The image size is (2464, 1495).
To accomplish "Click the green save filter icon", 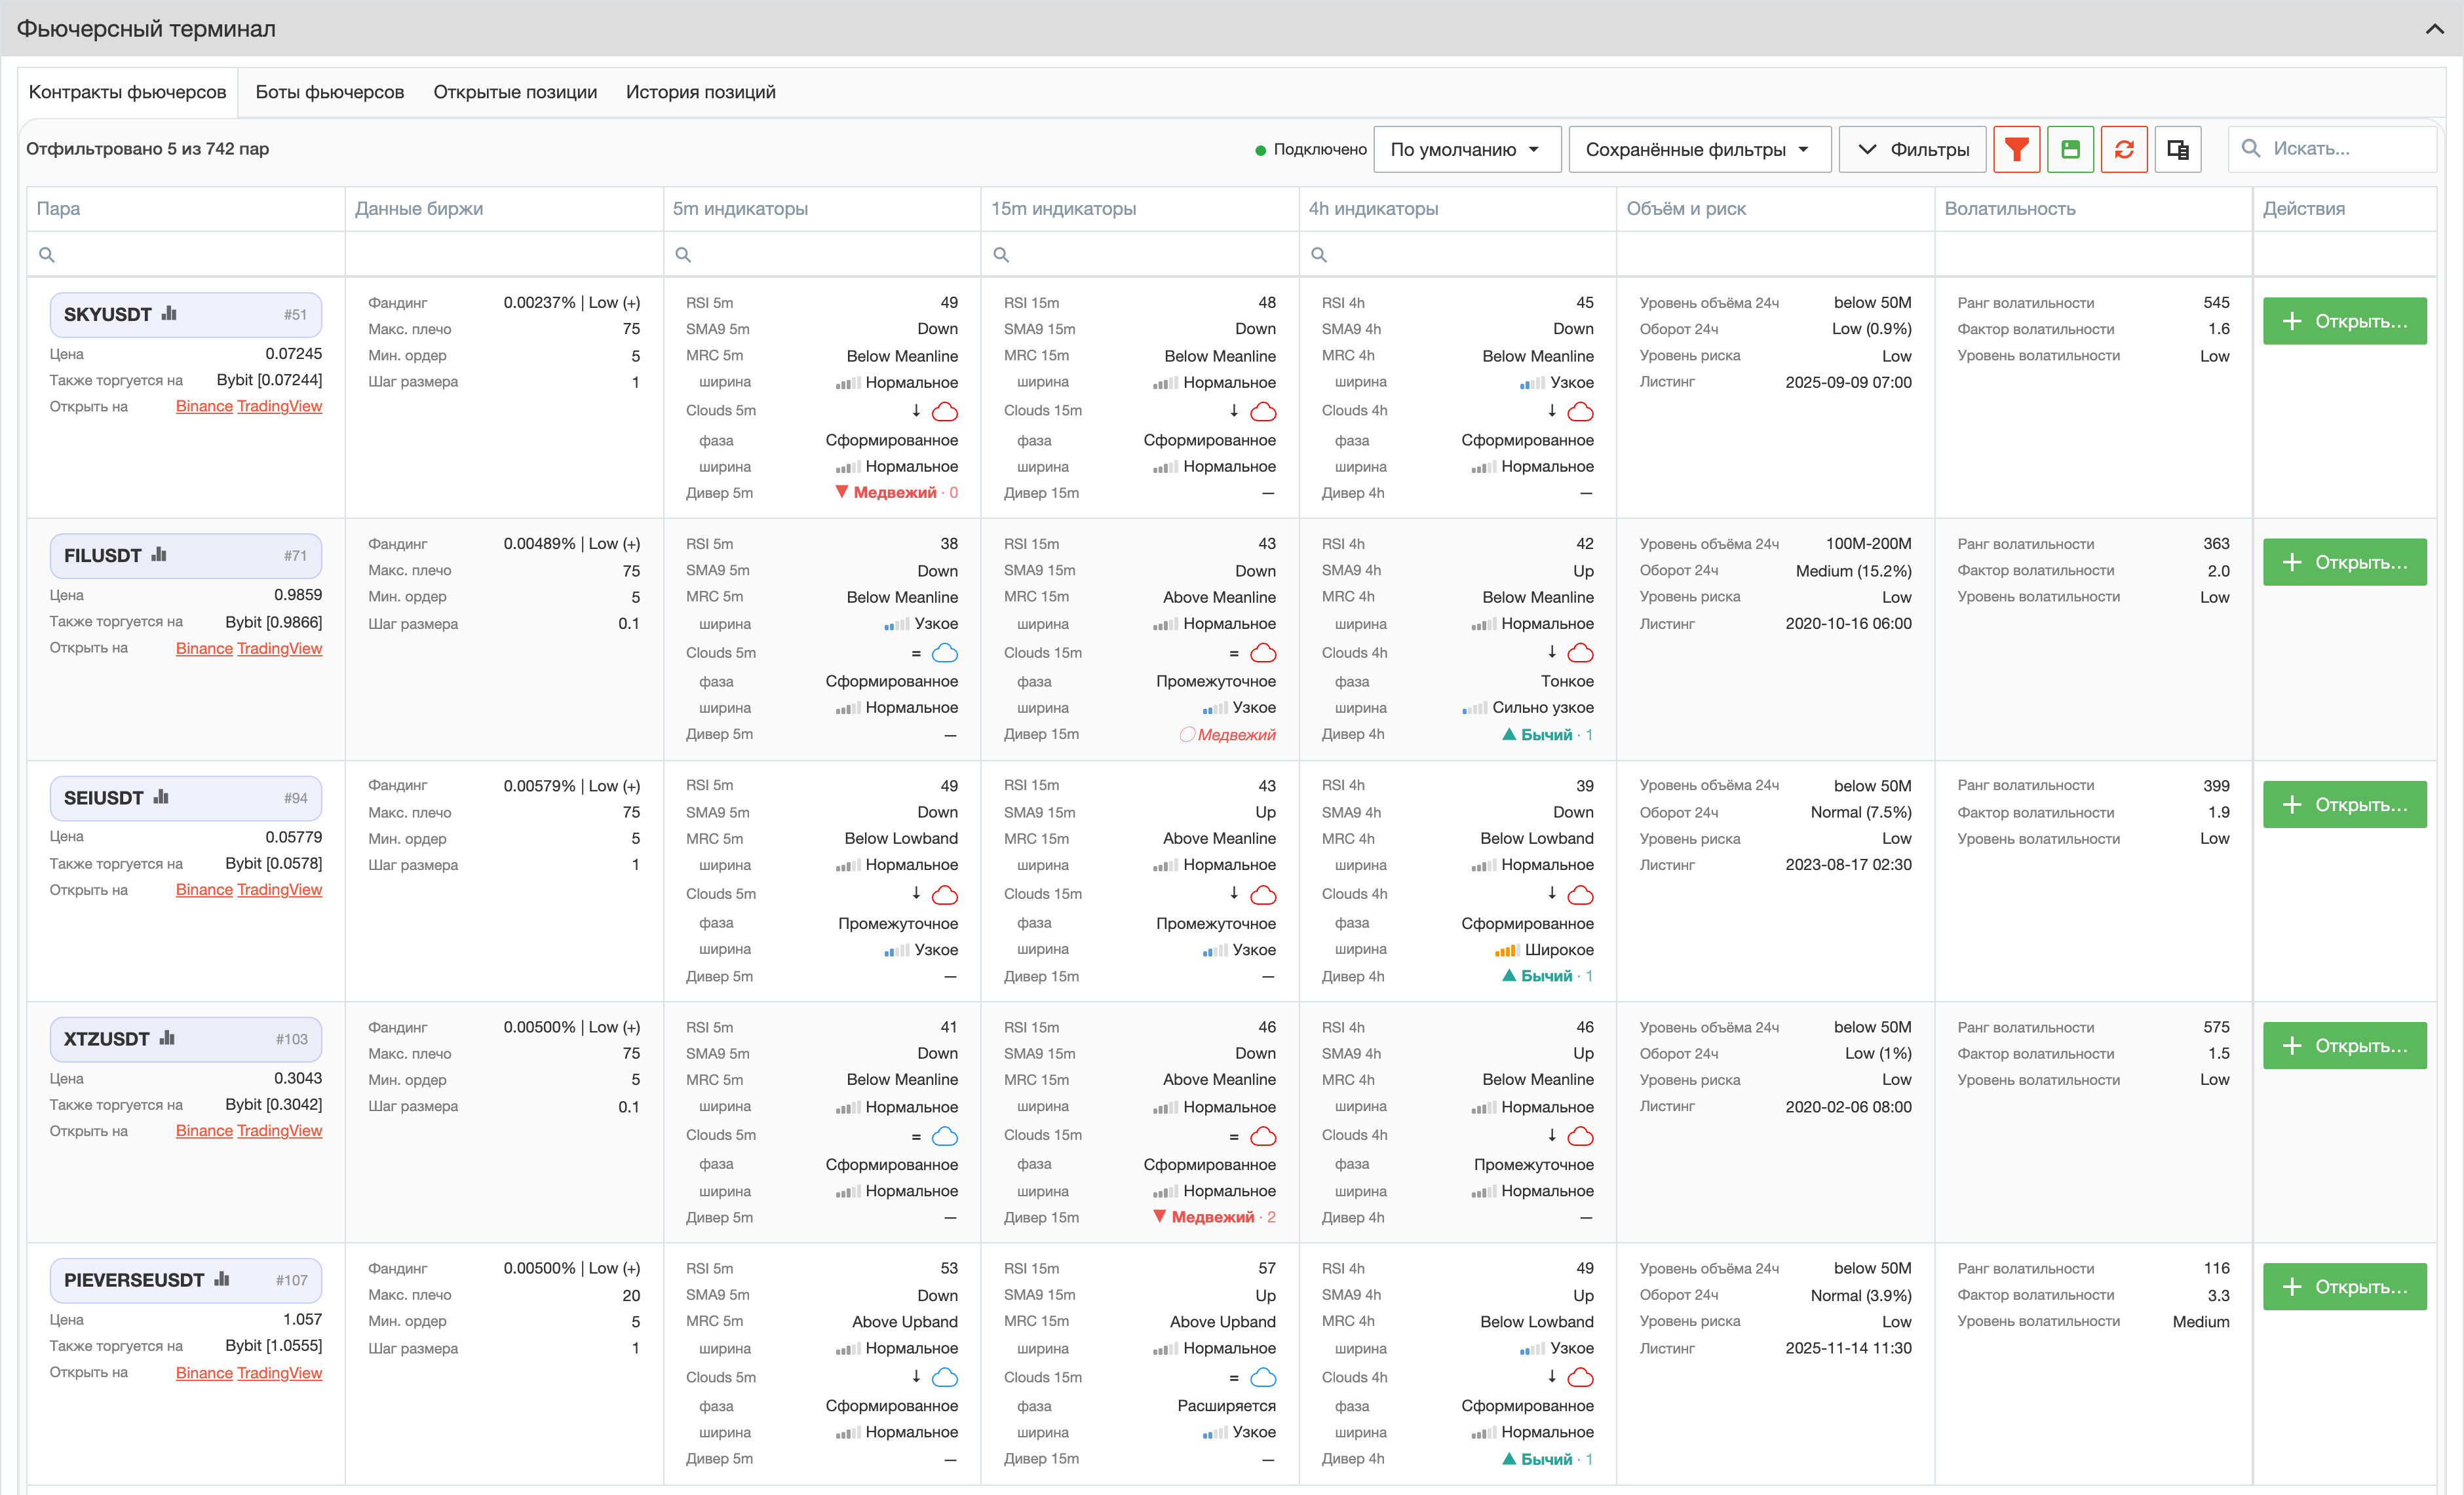I will coord(2070,149).
